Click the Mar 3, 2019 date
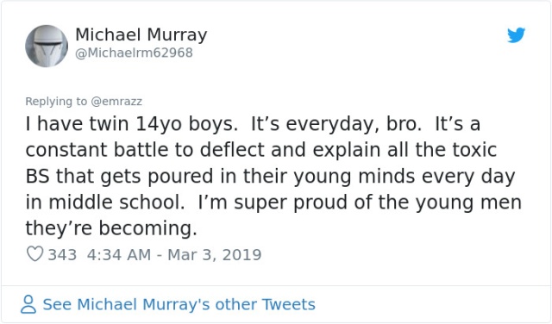The image size is (552, 324). (x=215, y=255)
